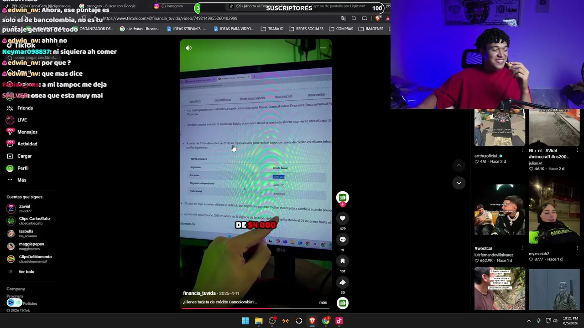
Task: Open the TRABAJO bookmarks folder
Action: pyautogui.click(x=272, y=29)
